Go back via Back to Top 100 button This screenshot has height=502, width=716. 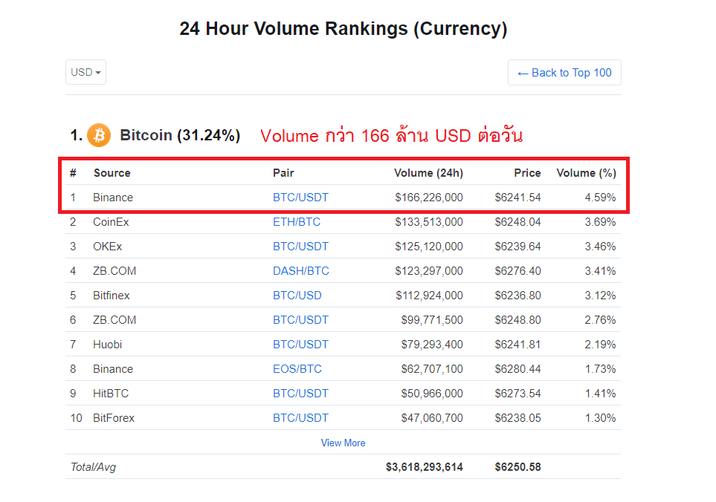click(x=564, y=73)
